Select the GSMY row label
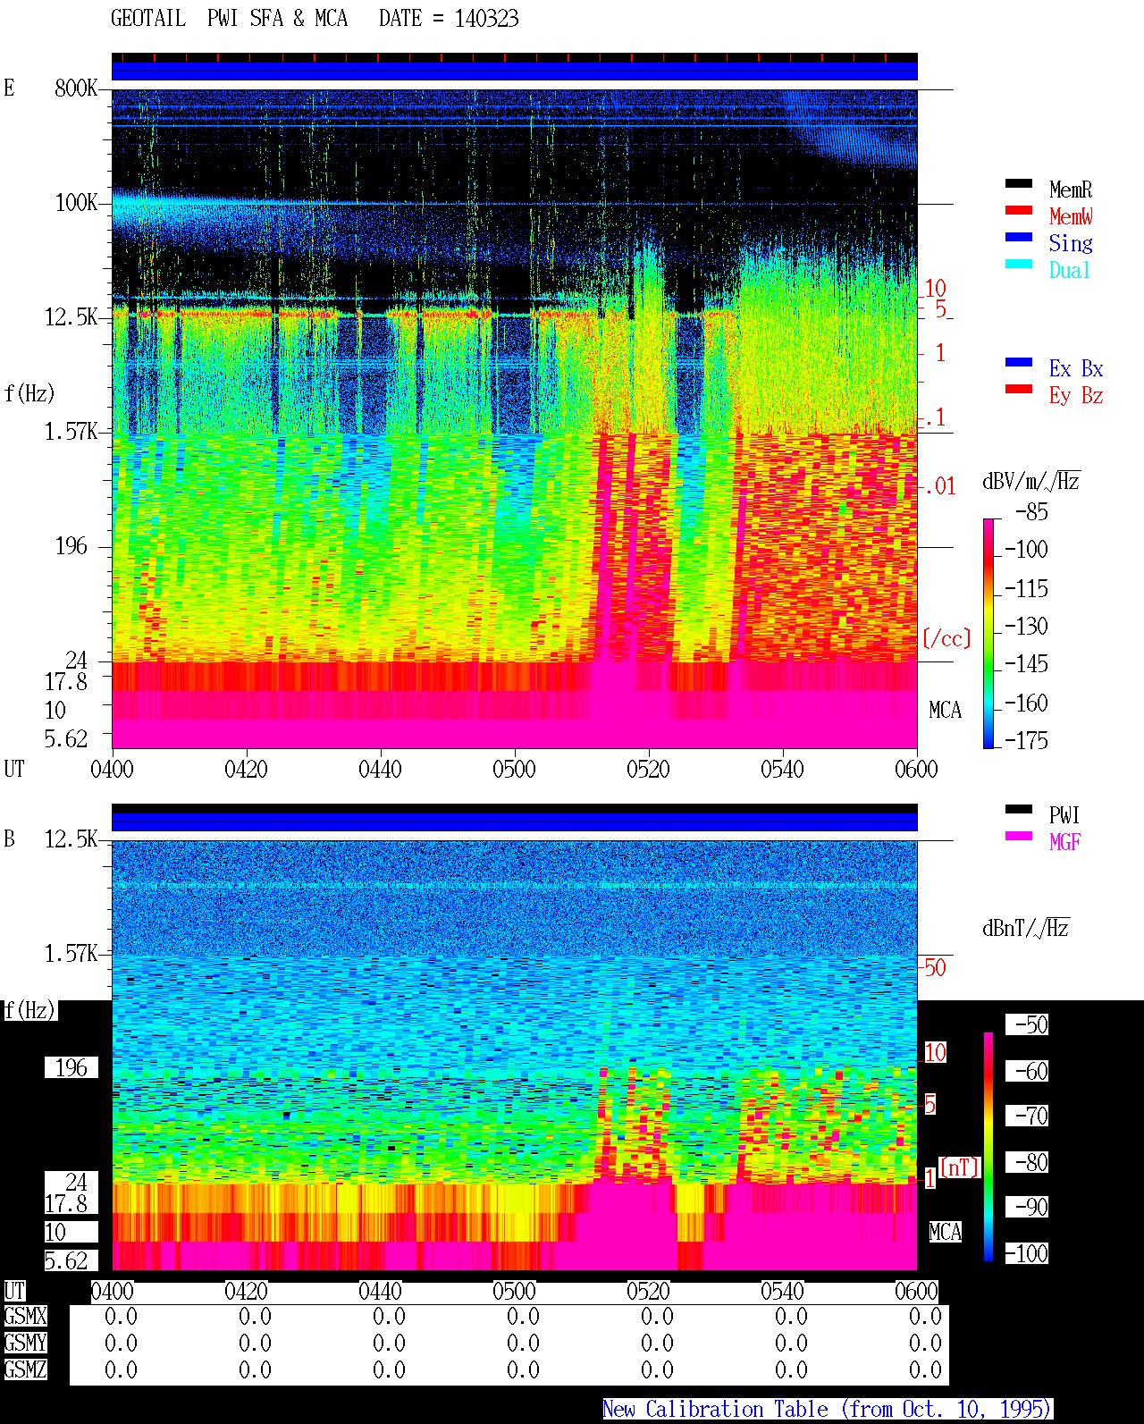The width and height of the screenshot is (1144, 1424). coord(25,1343)
